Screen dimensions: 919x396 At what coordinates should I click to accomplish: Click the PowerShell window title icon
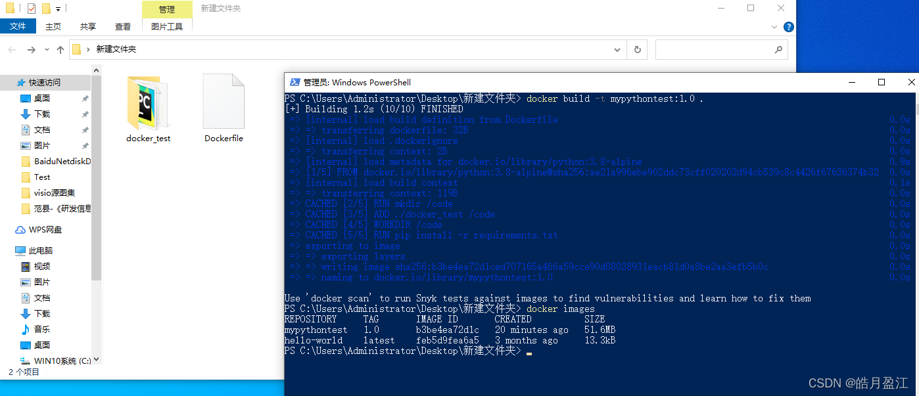[294, 82]
